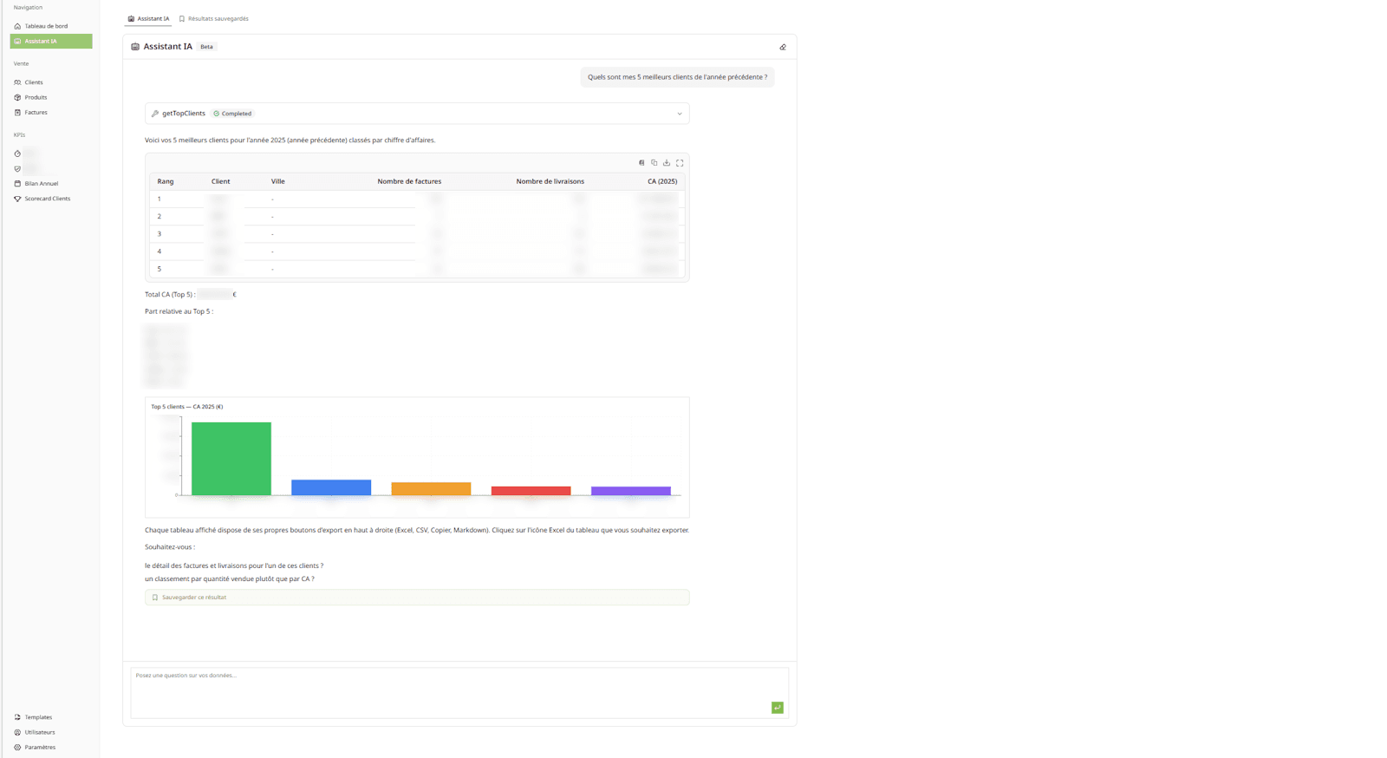
Task: Open Paramètres via the gear icon
Action: [x=17, y=748]
